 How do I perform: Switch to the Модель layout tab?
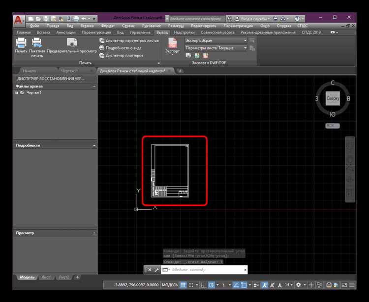click(27, 277)
